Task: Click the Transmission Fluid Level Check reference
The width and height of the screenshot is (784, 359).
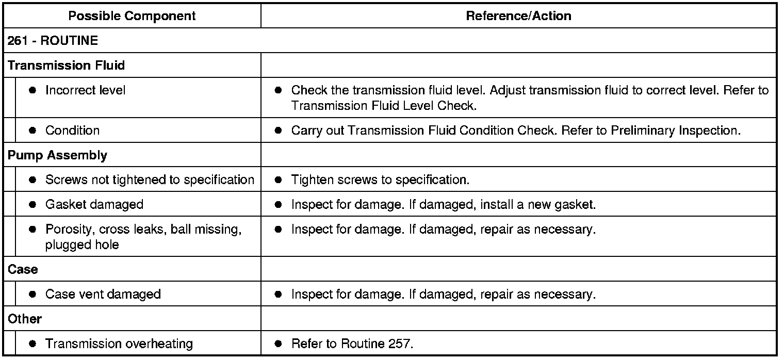Action: [384, 105]
